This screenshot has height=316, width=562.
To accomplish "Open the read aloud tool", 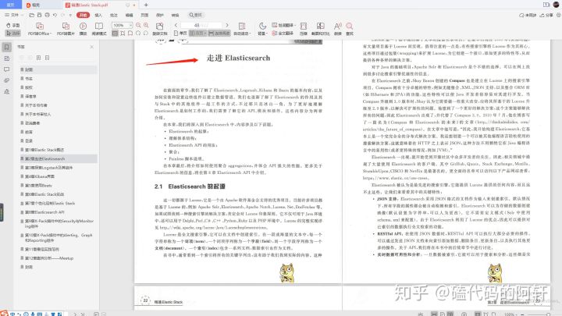I will pos(338,29).
